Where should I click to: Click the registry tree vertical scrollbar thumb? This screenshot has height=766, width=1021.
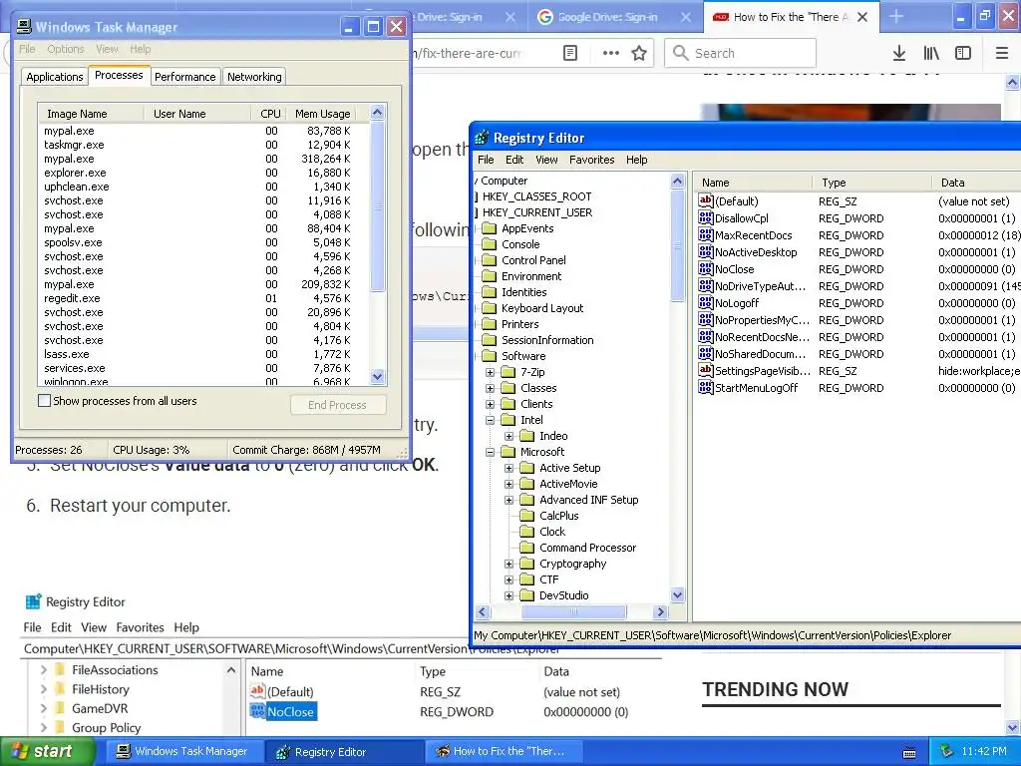[x=677, y=245]
